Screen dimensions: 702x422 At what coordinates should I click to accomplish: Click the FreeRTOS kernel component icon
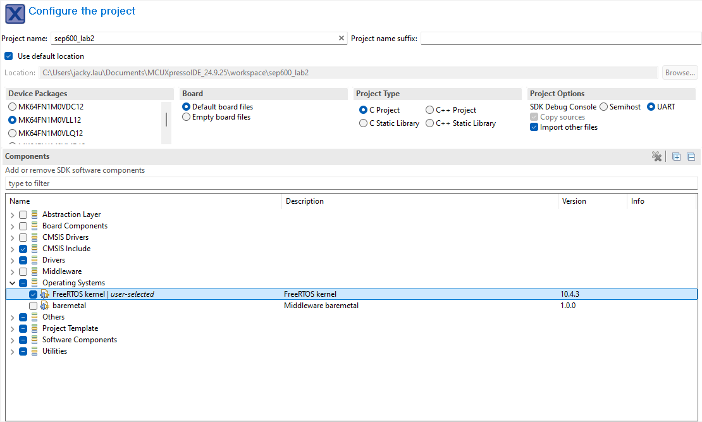pyautogui.click(x=45, y=294)
